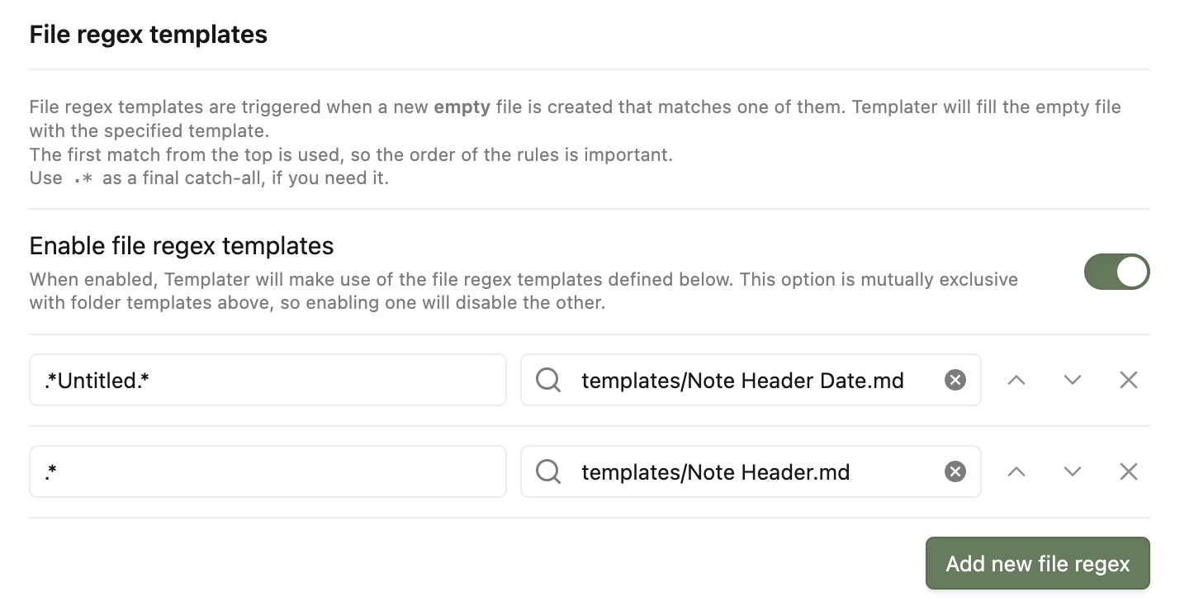
Task: Click the File regex templates heading
Action: pos(149,35)
